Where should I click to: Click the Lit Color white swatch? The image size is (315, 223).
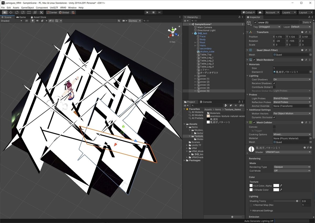tap(276, 186)
